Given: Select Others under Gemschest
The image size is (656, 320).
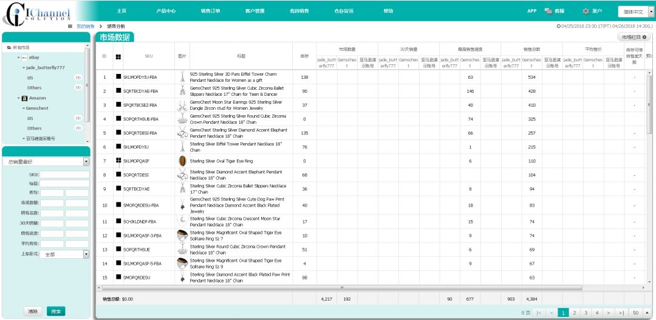Looking at the screenshot, I should [34, 128].
